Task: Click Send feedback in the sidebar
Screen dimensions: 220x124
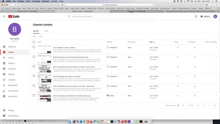Action: [x=14, y=116]
